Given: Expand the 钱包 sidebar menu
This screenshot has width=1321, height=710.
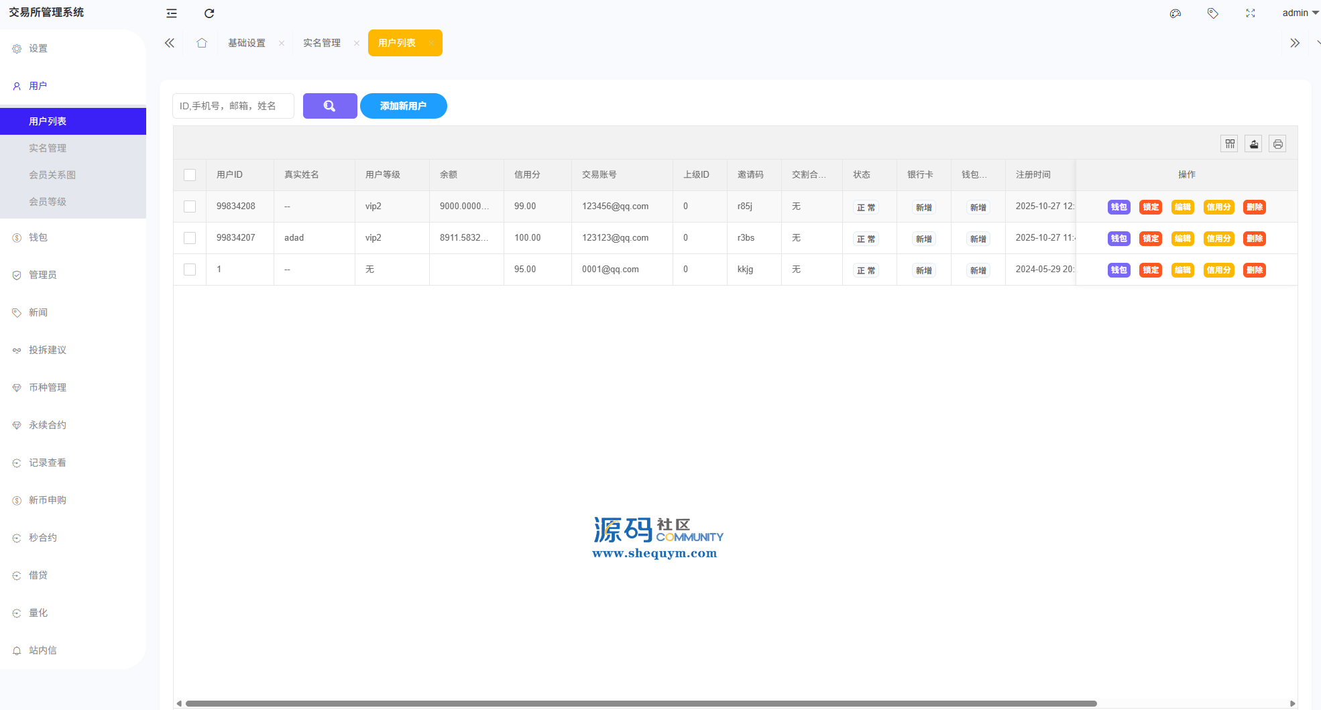Looking at the screenshot, I should (38, 237).
